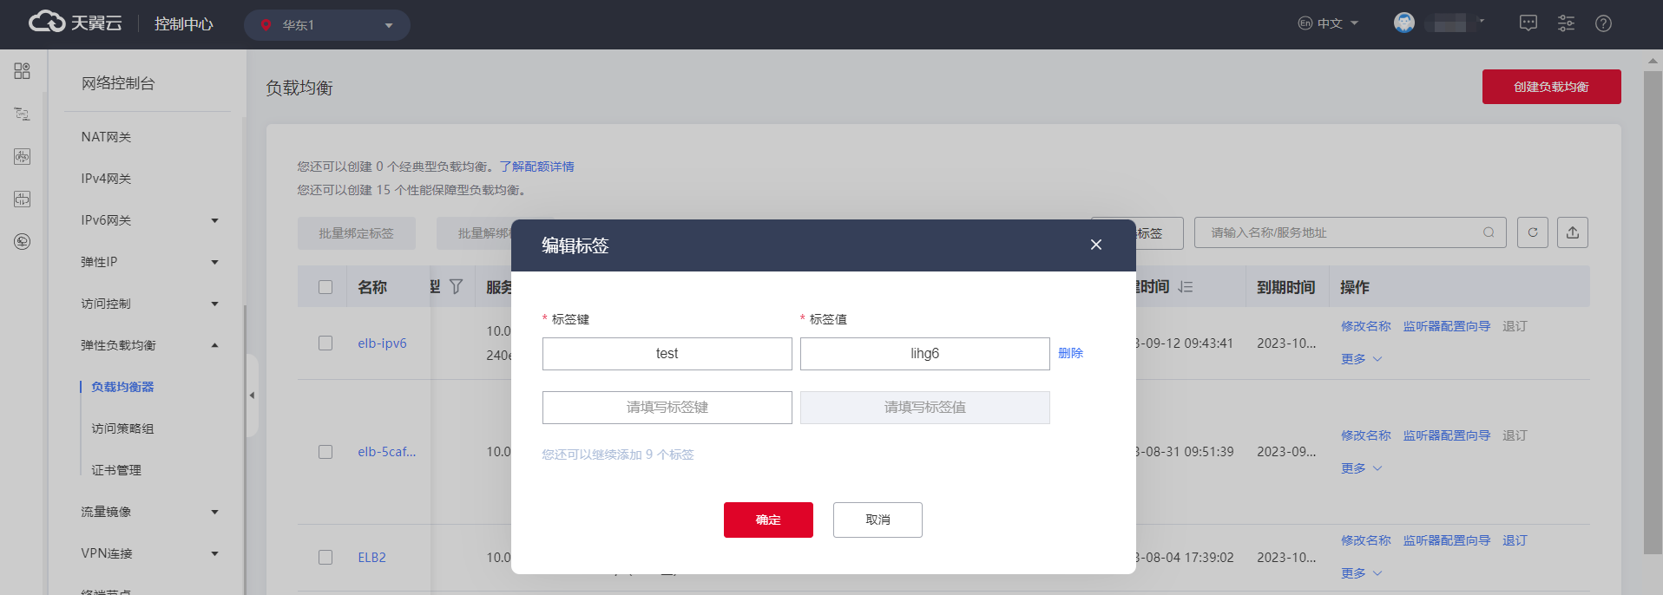1663x595 pixels.
Task: Select 负载均衡器 in the sidebar
Action: 122,387
